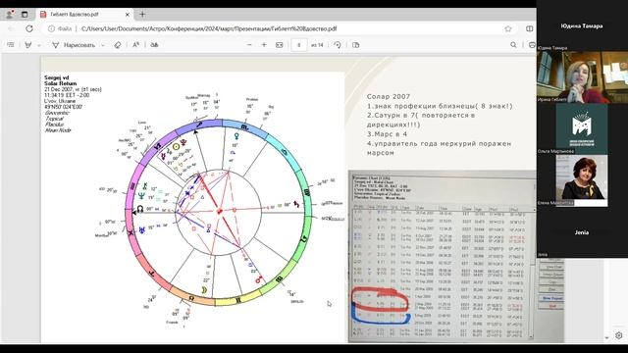Reload the PDF page

[29, 28]
